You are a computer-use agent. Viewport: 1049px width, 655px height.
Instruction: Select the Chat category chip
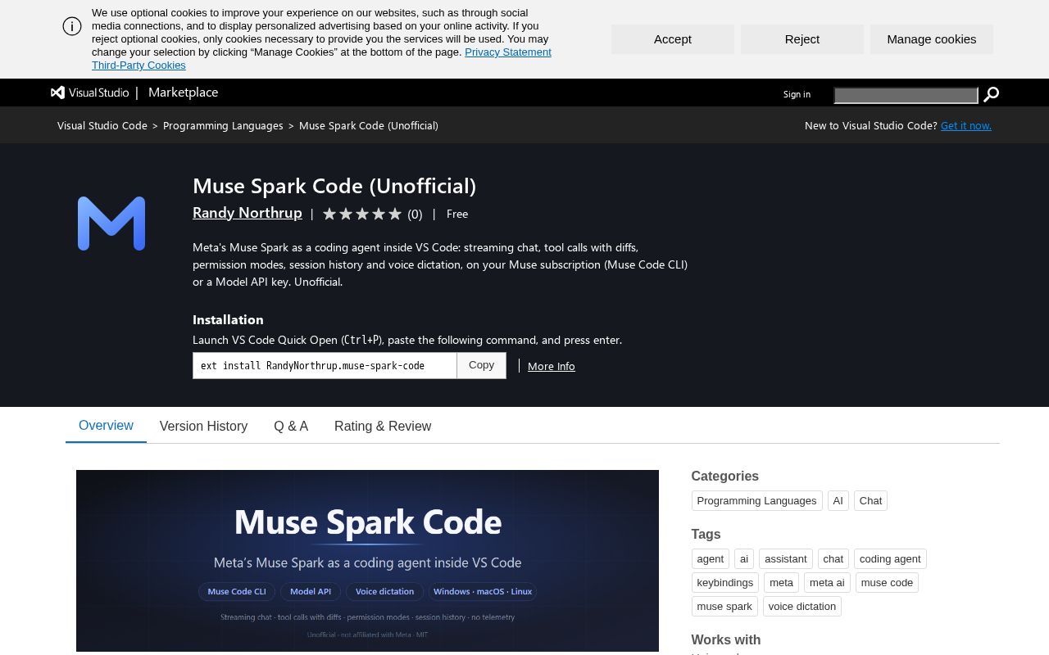871,501
